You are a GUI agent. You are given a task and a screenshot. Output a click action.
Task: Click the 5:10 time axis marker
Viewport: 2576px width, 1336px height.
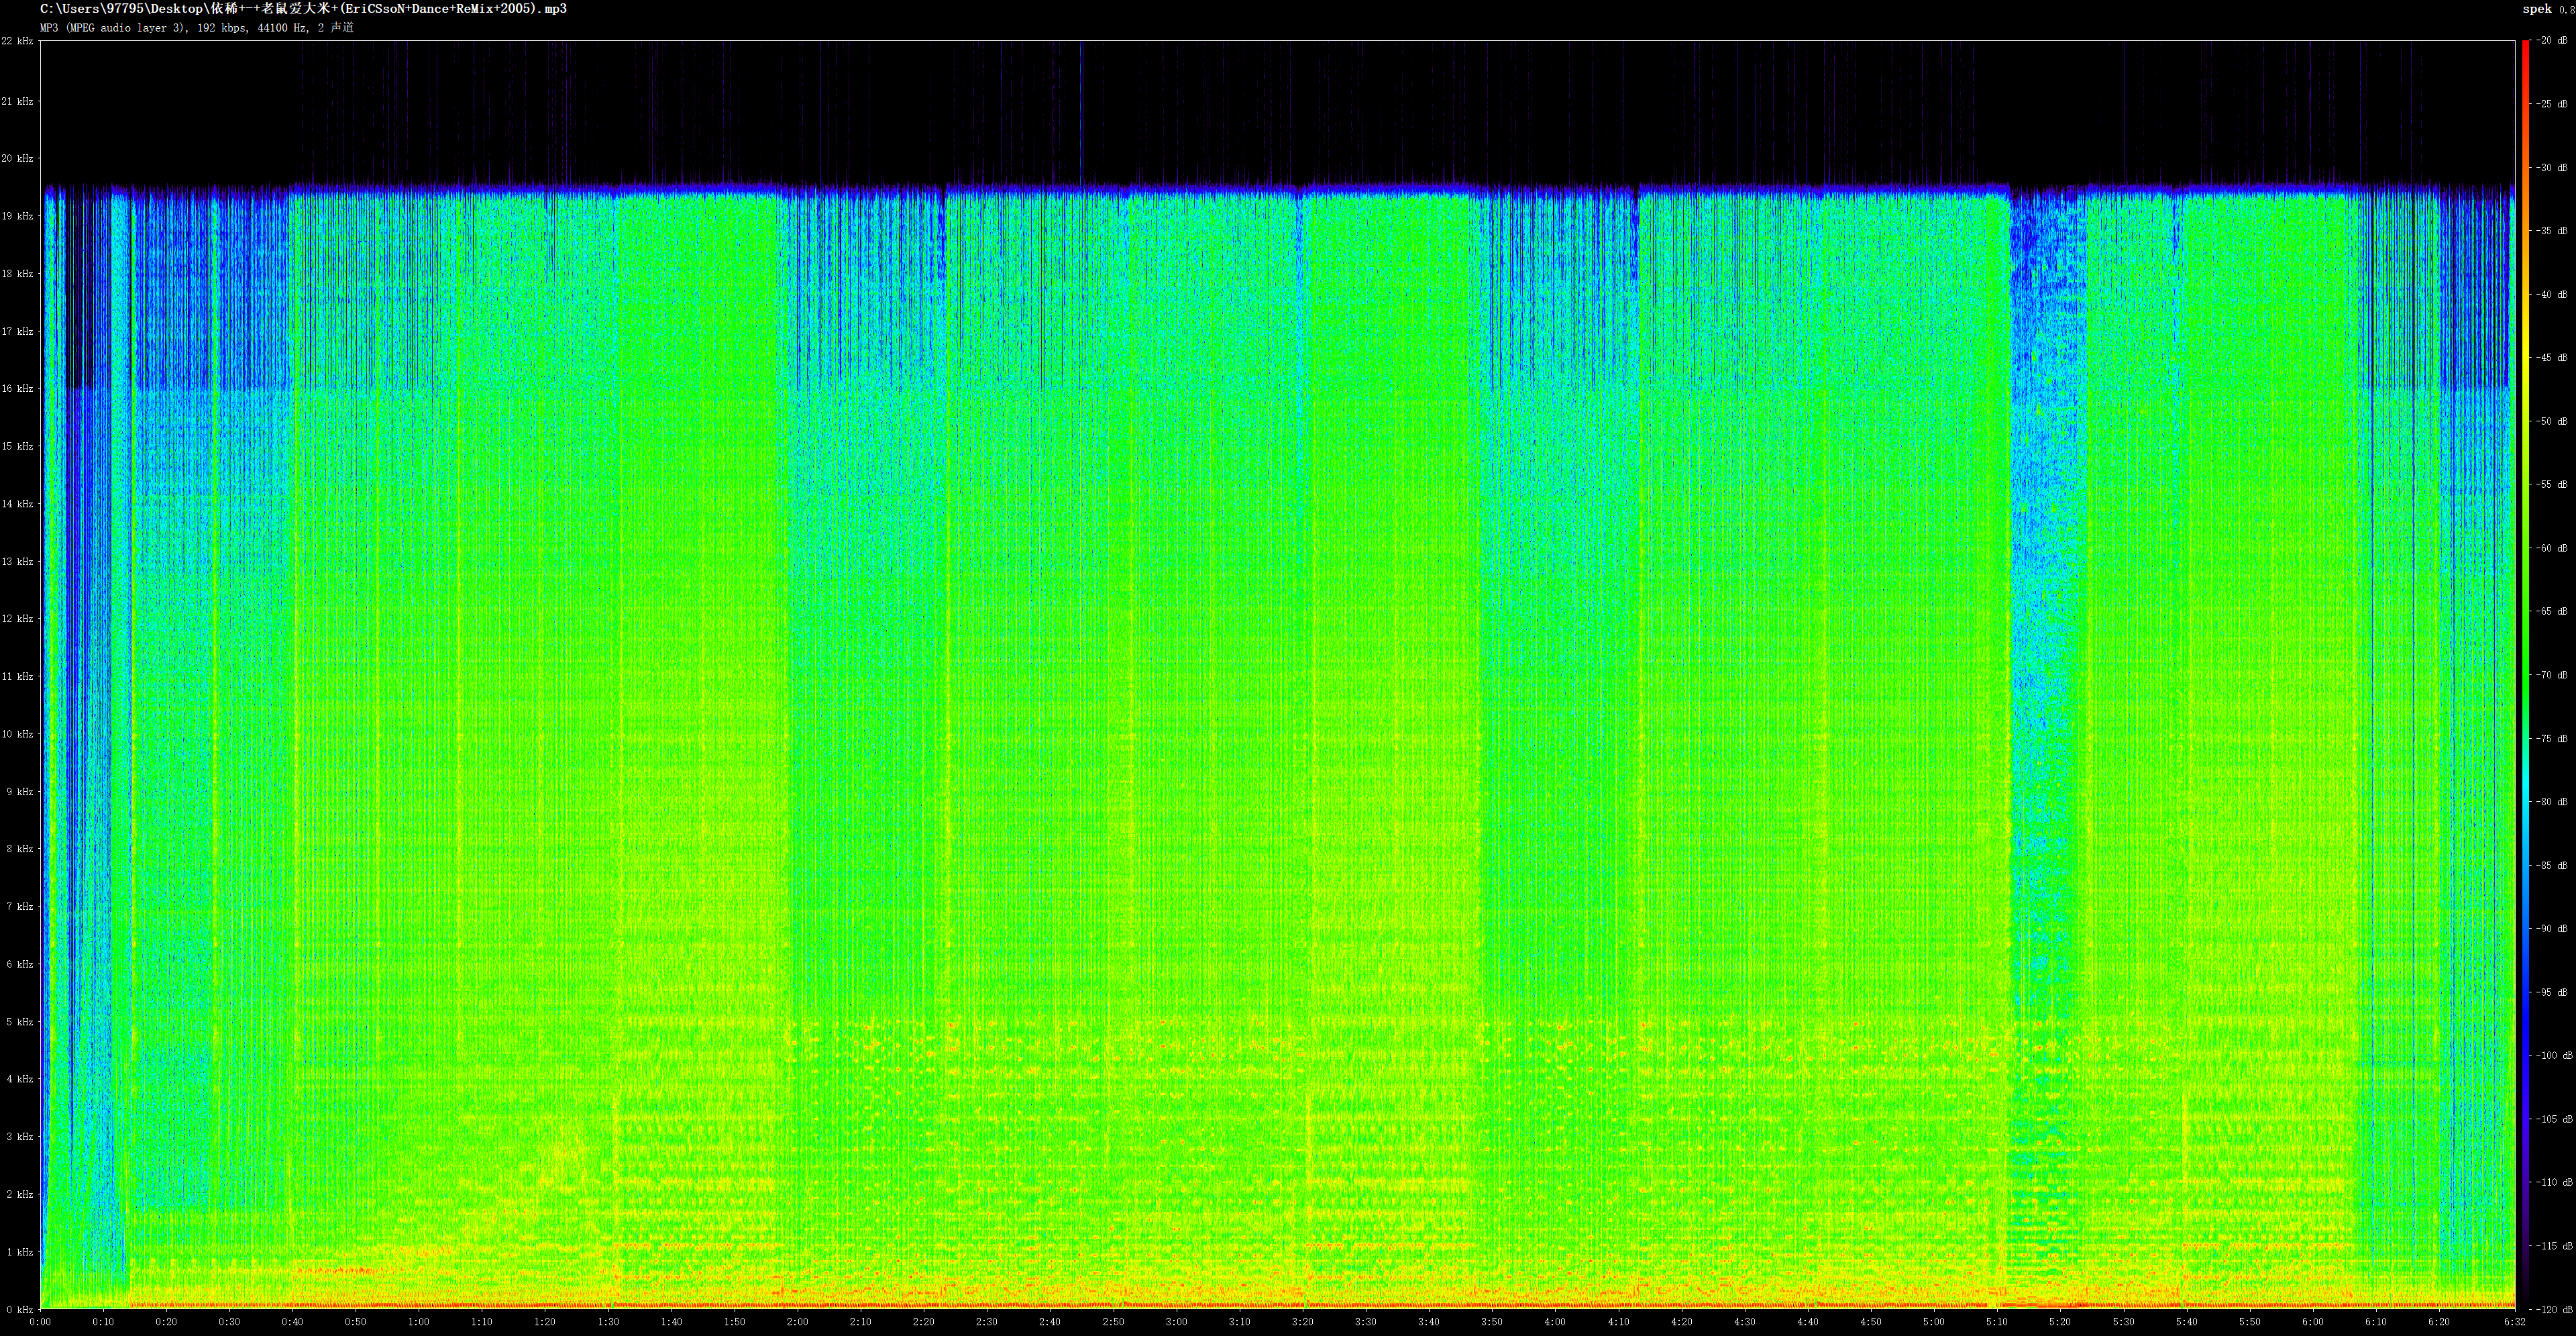(1997, 1322)
